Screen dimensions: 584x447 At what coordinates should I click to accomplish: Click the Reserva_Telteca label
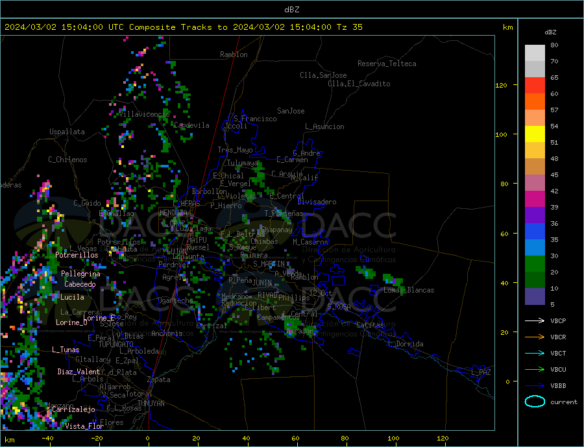(x=387, y=64)
